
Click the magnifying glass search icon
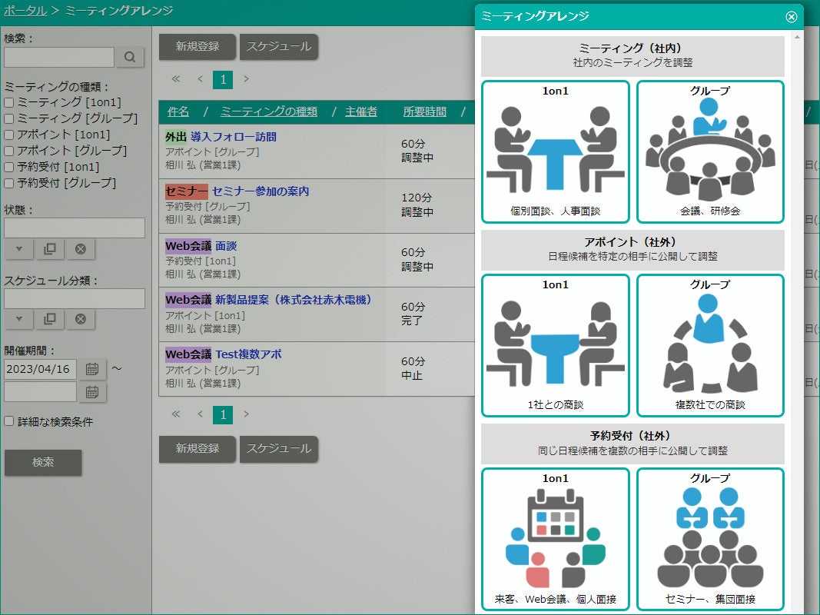(130, 57)
